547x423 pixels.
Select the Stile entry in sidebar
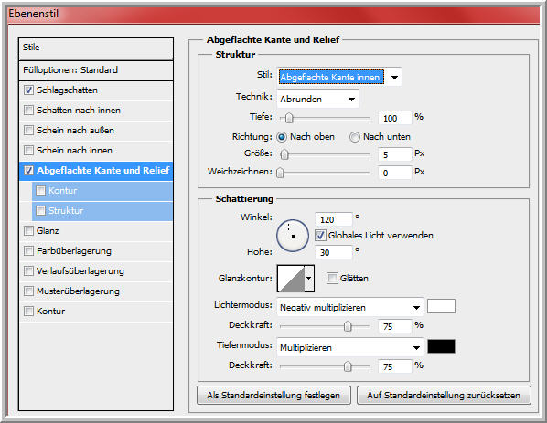pyautogui.click(x=96, y=48)
